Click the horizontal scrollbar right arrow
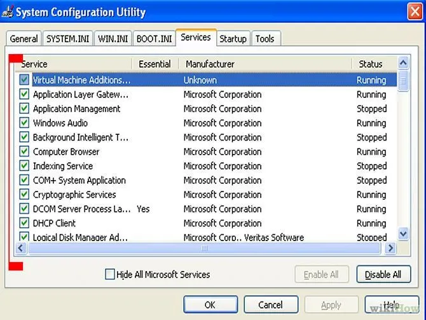426x320 pixels. pyautogui.click(x=390, y=248)
